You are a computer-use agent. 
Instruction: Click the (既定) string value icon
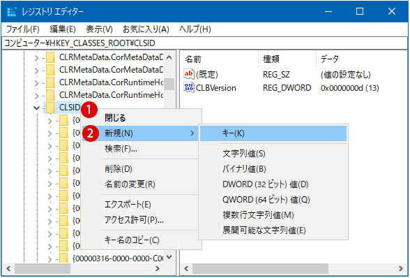pos(188,75)
